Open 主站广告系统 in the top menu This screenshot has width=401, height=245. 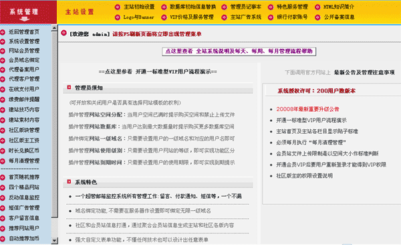[x=245, y=17]
